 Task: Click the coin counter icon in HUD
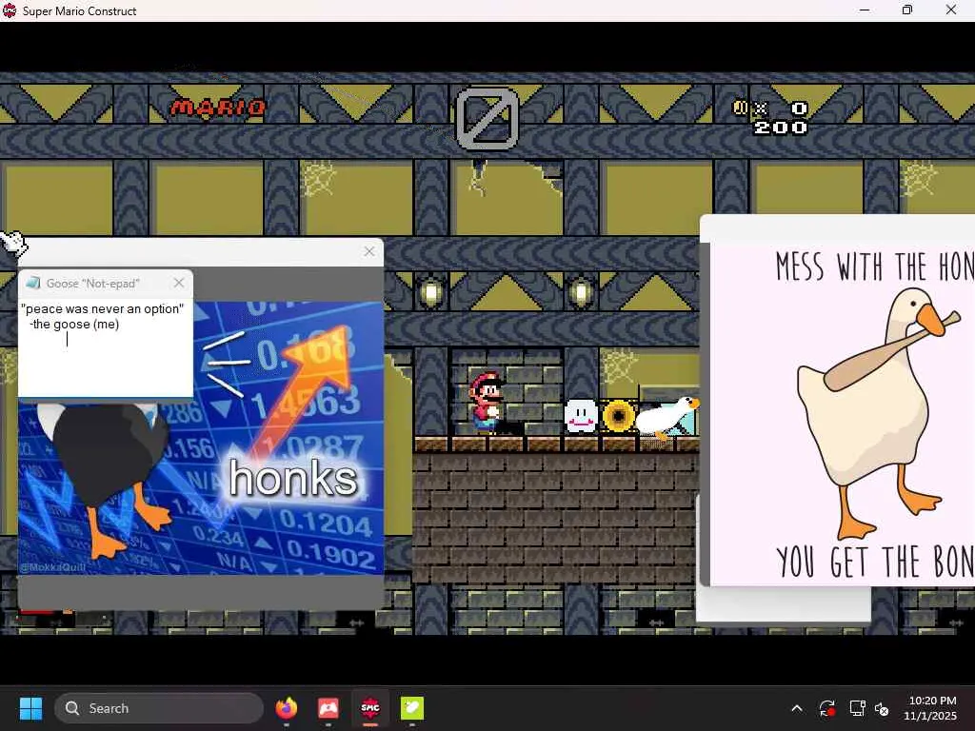[740, 109]
